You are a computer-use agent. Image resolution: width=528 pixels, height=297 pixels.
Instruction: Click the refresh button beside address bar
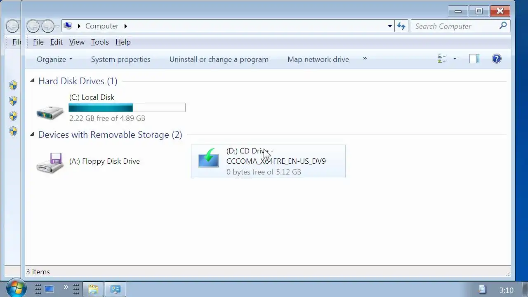tap(401, 26)
